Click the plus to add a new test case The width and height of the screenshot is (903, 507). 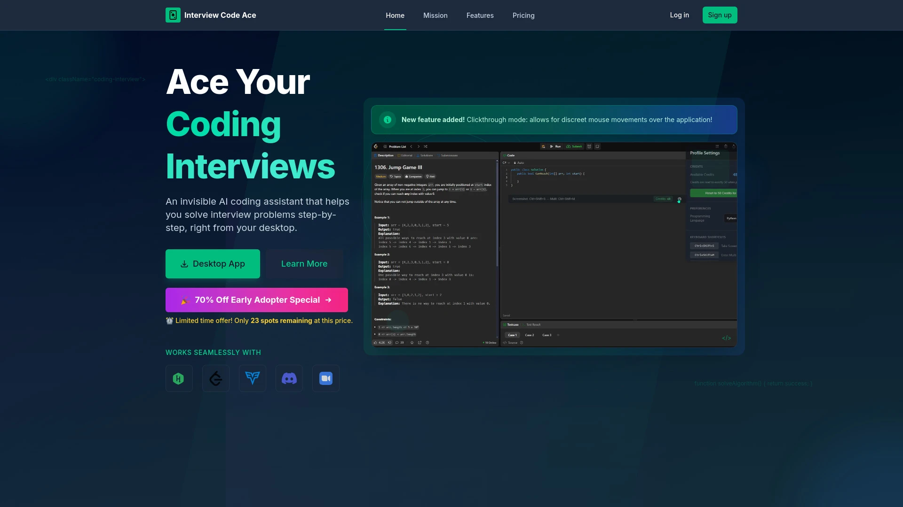tap(558, 335)
